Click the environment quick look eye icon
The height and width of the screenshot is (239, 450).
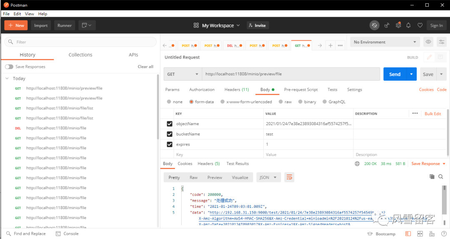click(x=428, y=42)
